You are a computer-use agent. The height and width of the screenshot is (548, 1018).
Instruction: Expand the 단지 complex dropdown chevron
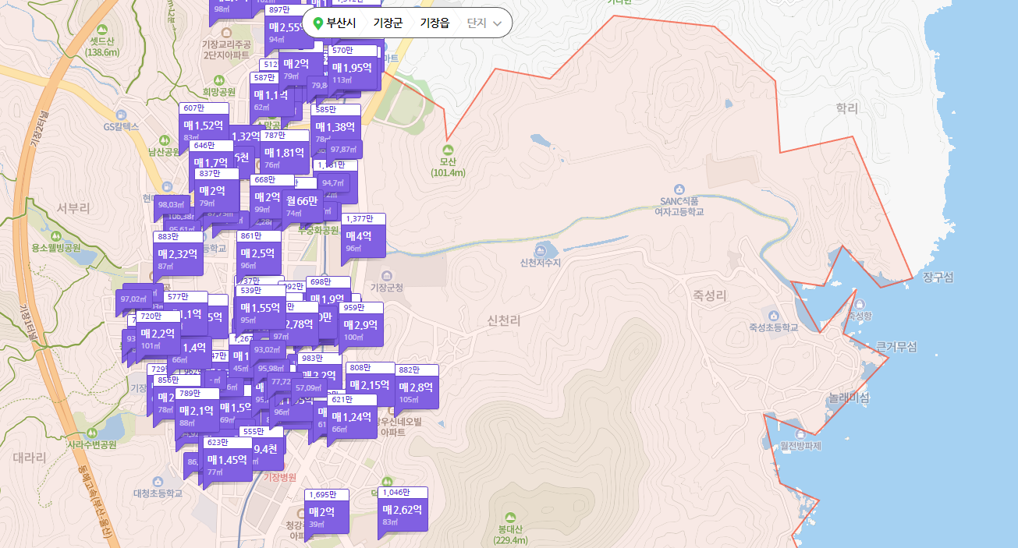coord(498,23)
